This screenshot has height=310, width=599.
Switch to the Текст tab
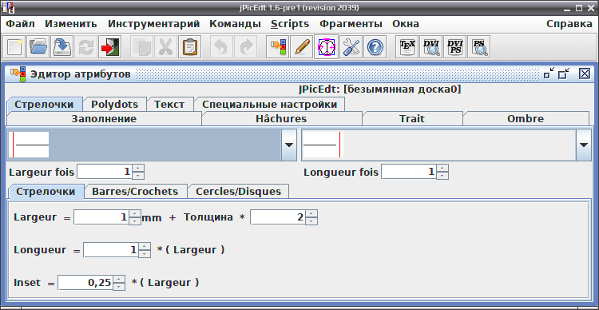tap(169, 105)
